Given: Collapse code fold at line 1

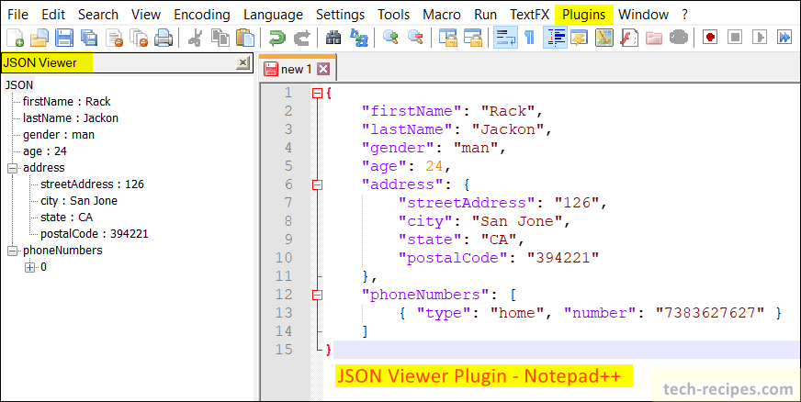Looking at the screenshot, I should pyautogui.click(x=317, y=94).
